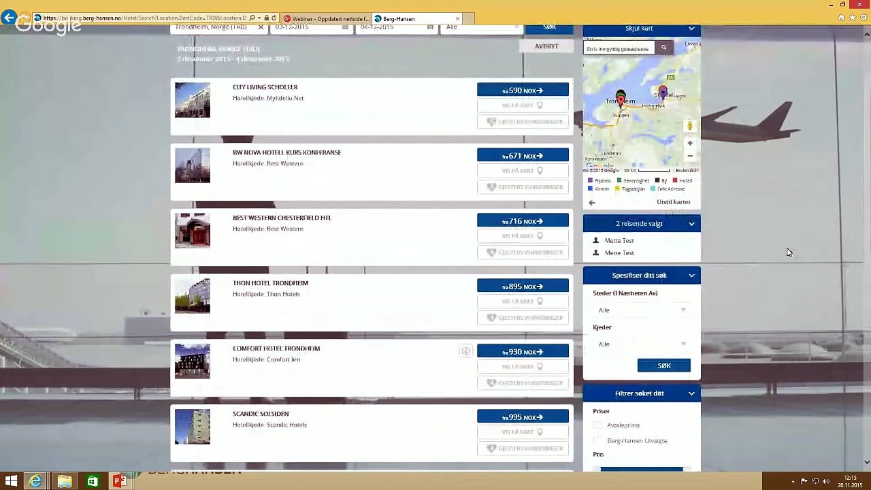Open the Steder (I Nærheten Av) dropdown
The image size is (871, 490).
(x=642, y=310)
